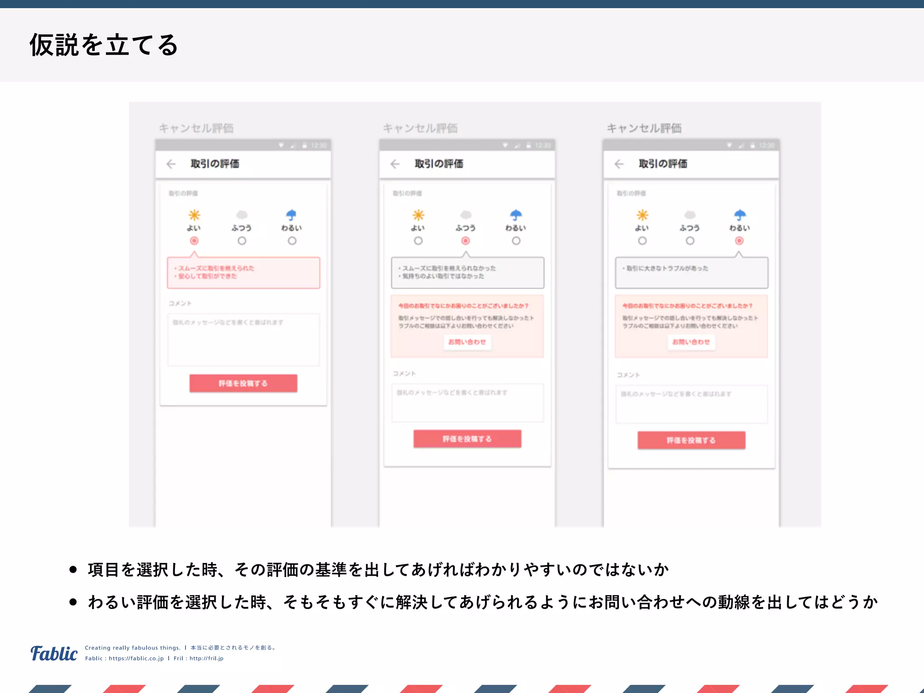The height and width of the screenshot is (693, 924).
Task: Click the sun icon in the left mockup
Action: pos(194,215)
